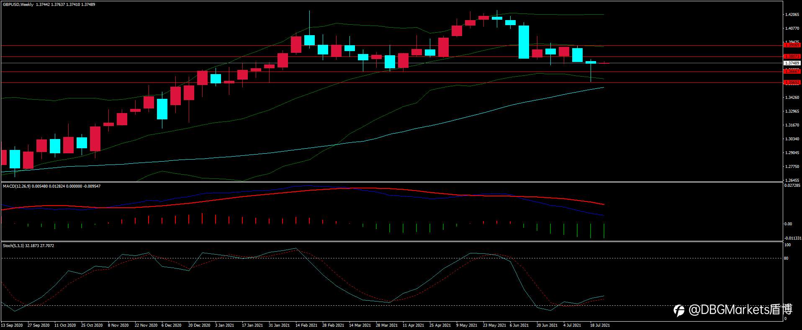Click the 22 Nov 2020 date label

coord(146,325)
